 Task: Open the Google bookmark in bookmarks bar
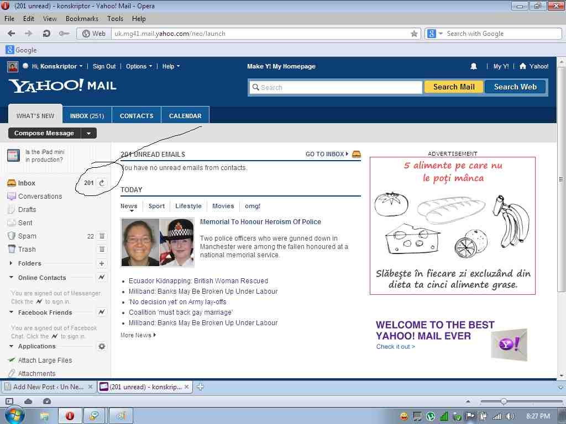(22, 50)
